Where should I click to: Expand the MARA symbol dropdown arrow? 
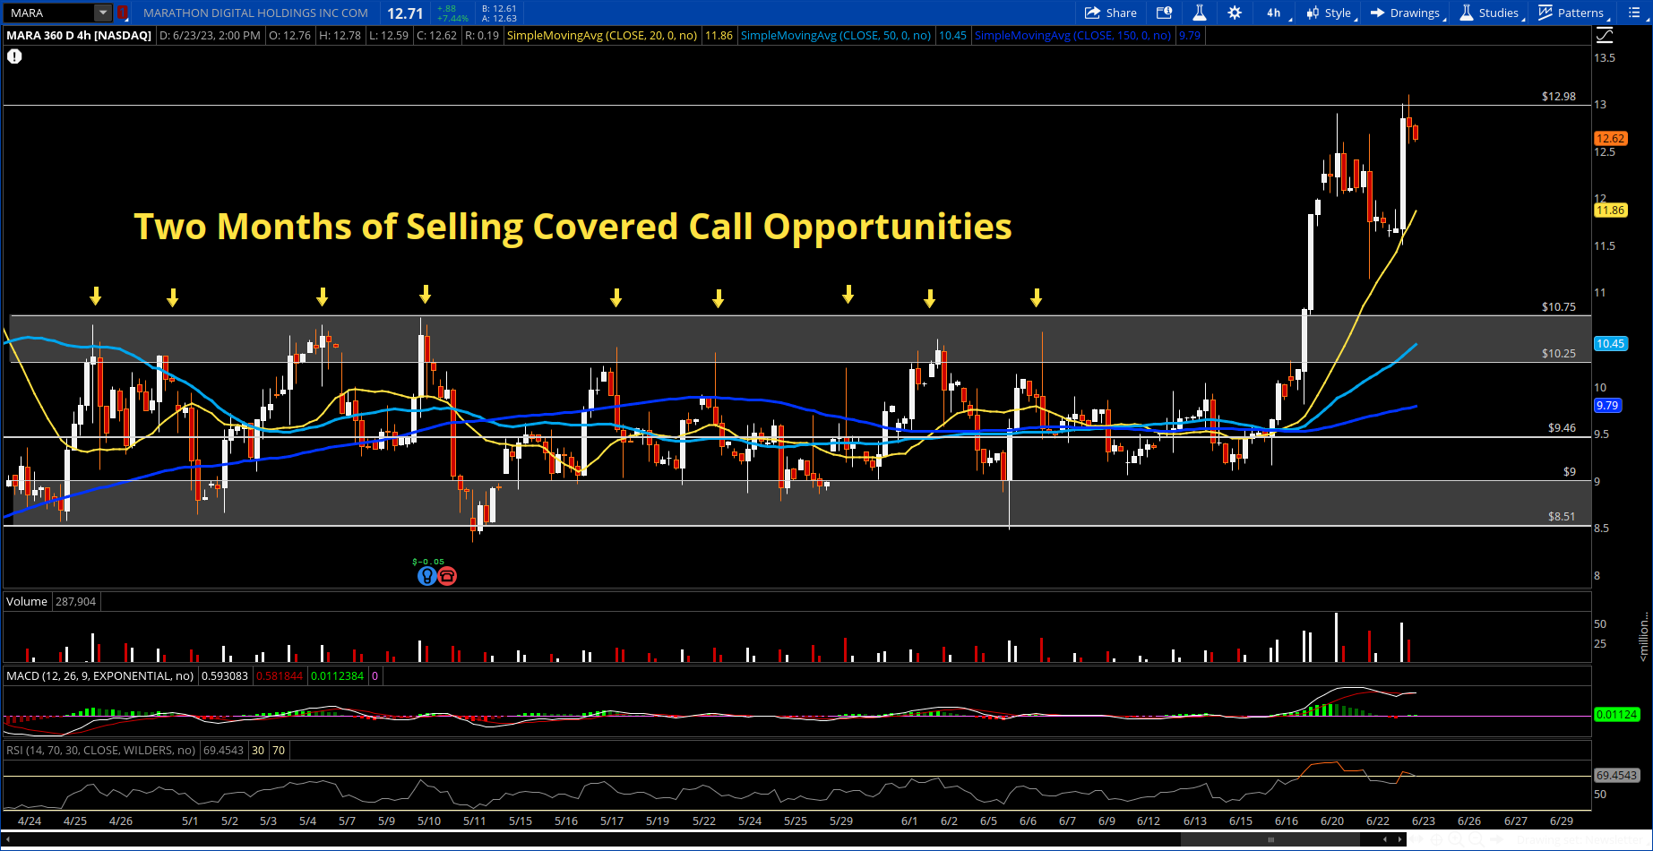pos(103,13)
